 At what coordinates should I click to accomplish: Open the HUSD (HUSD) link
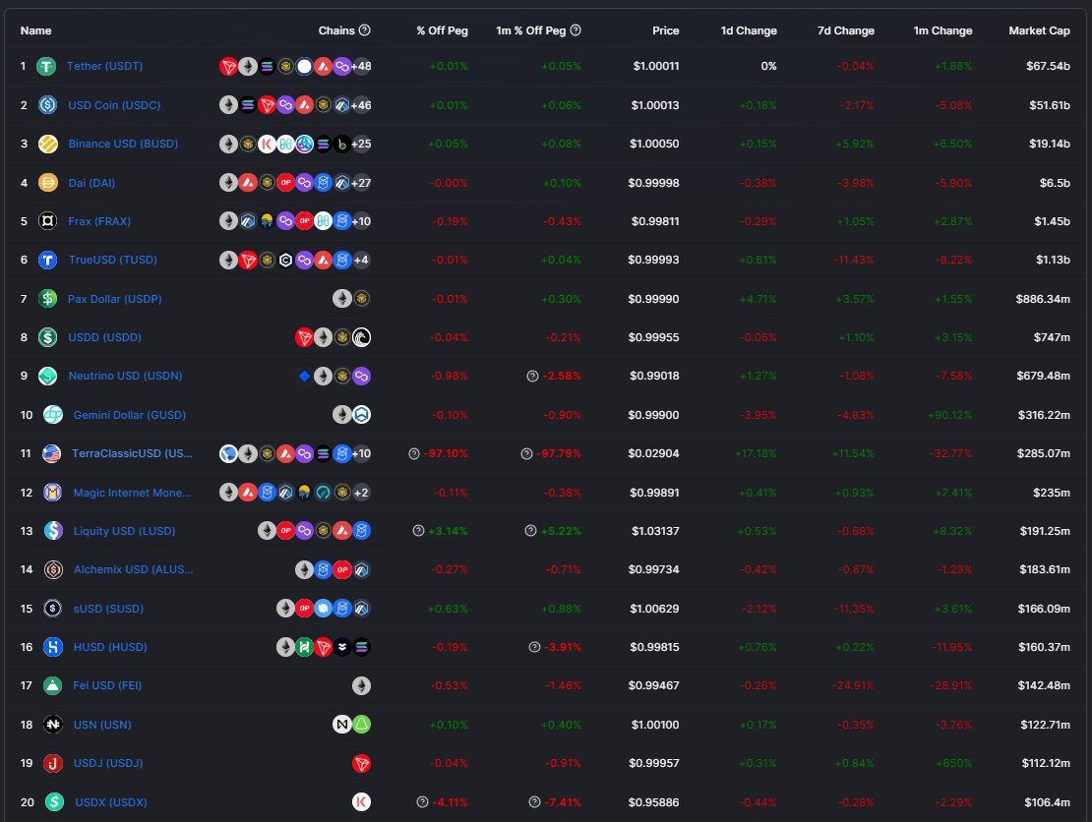110,647
